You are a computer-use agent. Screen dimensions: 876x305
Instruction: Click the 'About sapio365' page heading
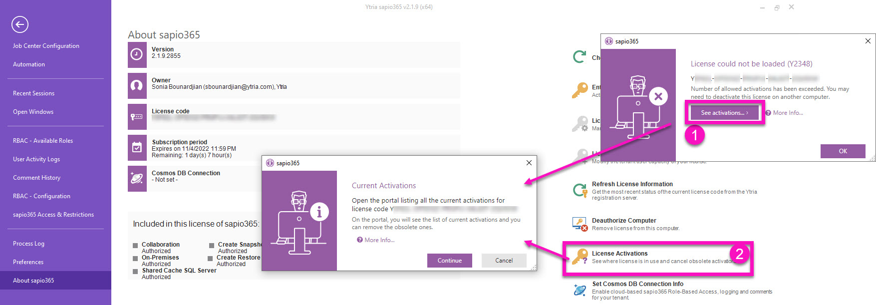164,35
